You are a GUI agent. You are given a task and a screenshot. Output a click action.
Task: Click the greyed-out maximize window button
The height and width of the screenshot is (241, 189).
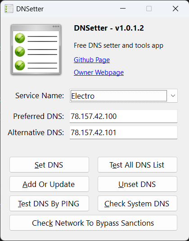[149, 9]
